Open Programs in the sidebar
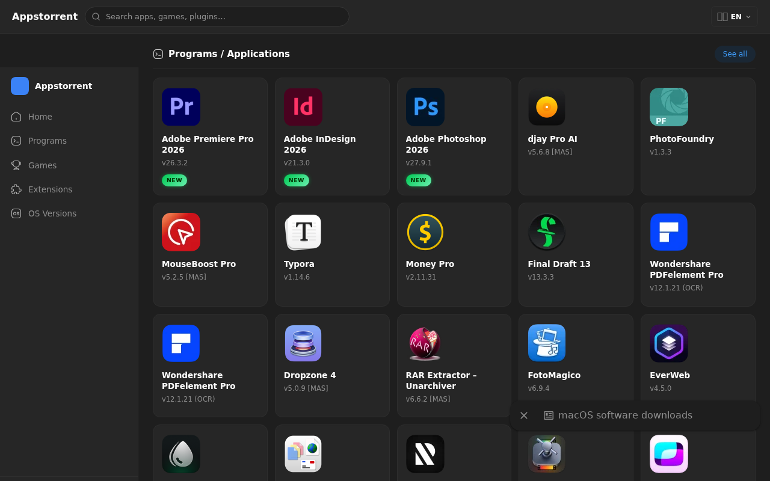Viewport: 770px width, 481px height. 69,141
